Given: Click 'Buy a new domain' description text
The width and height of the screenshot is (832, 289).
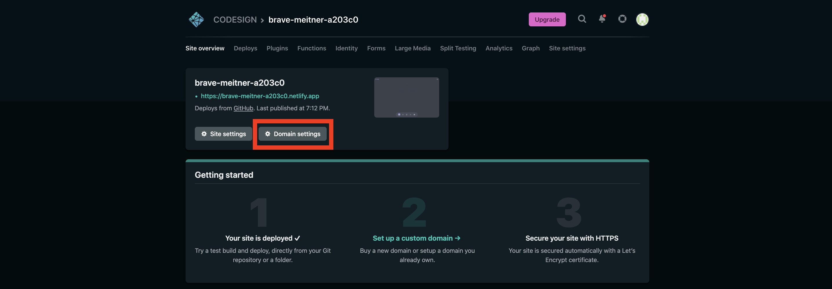Looking at the screenshot, I should [x=417, y=255].
